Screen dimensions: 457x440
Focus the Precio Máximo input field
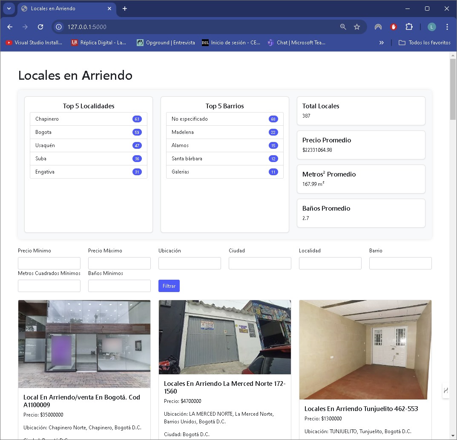[119, 263]
